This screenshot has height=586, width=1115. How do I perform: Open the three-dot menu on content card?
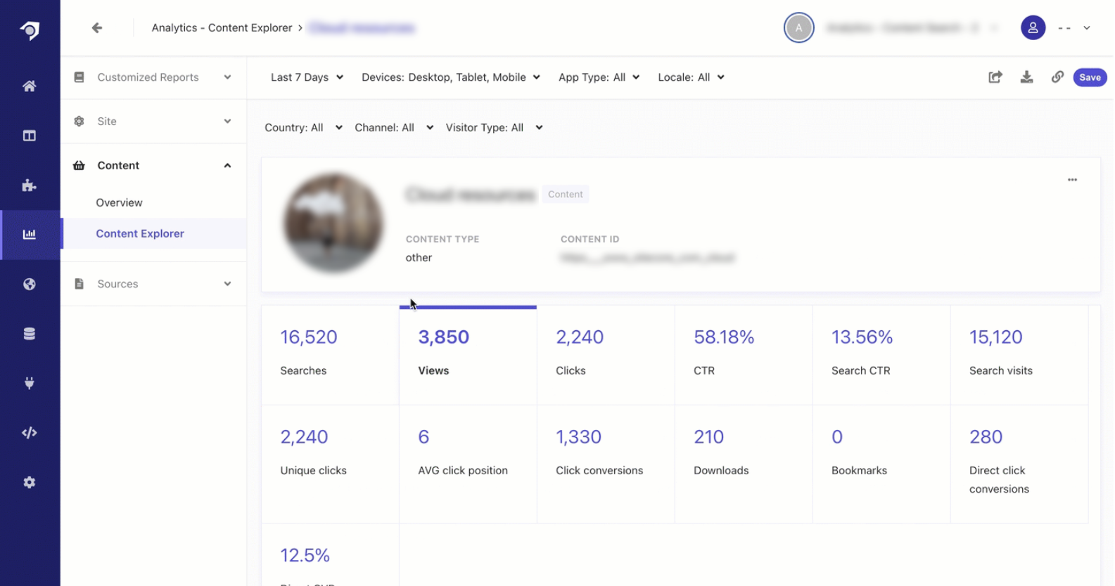click(x=1072, y=180)
